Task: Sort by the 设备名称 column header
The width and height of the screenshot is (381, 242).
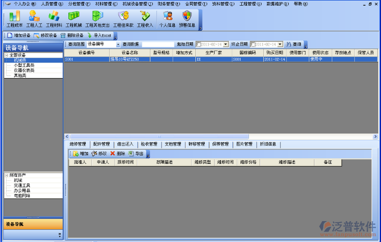Action: point(130,53)
